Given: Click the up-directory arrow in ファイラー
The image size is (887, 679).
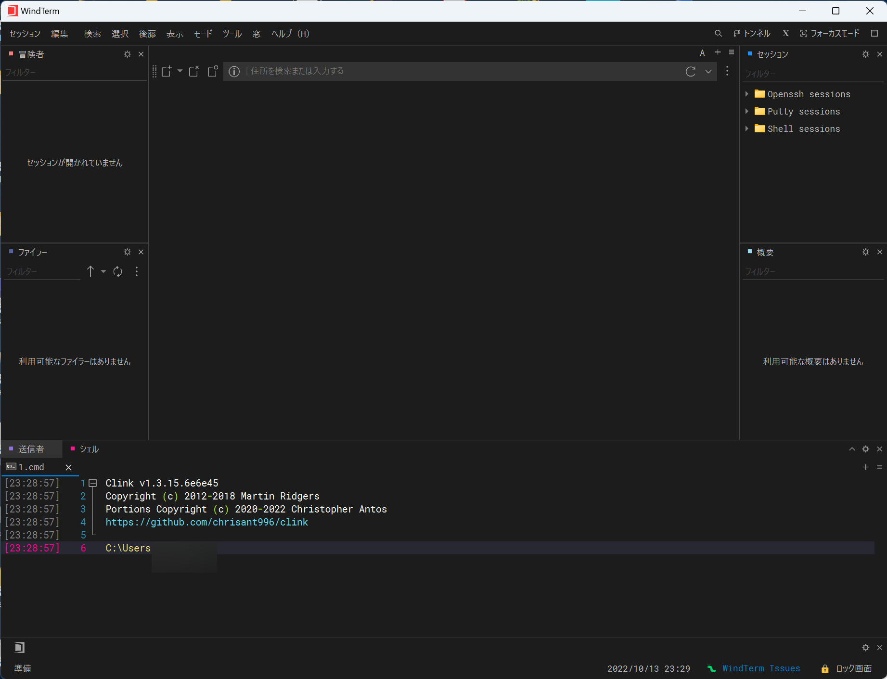Looking at the screenshot, I should tap(90, 271).
